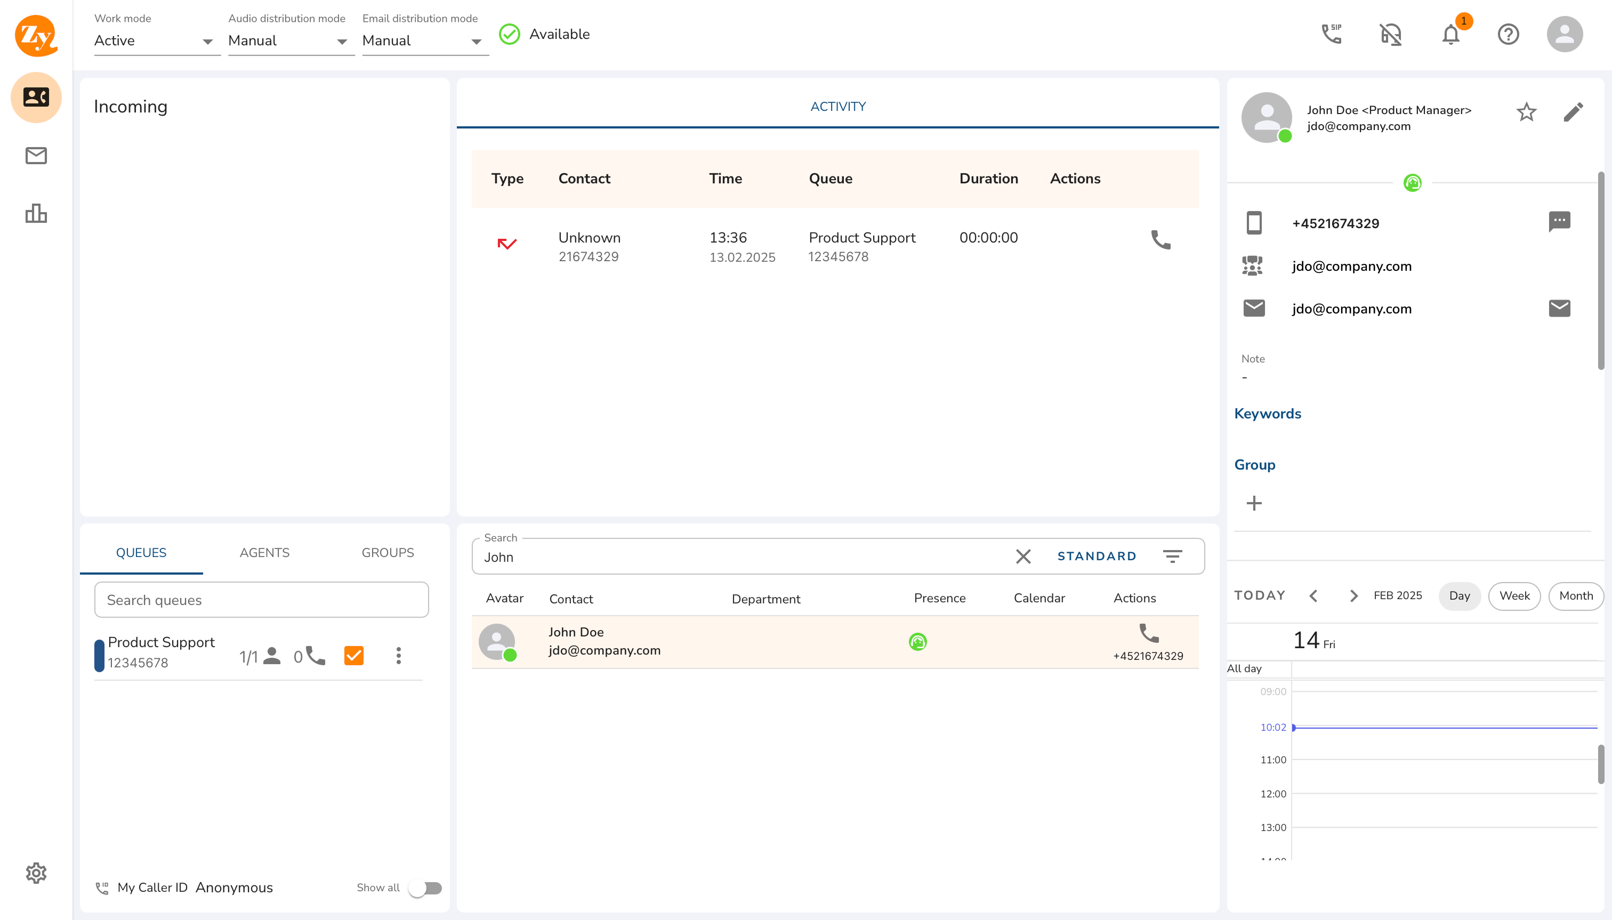Click the Search queues input field
This screenshot has height=920, width=1612.
point(261,600)
